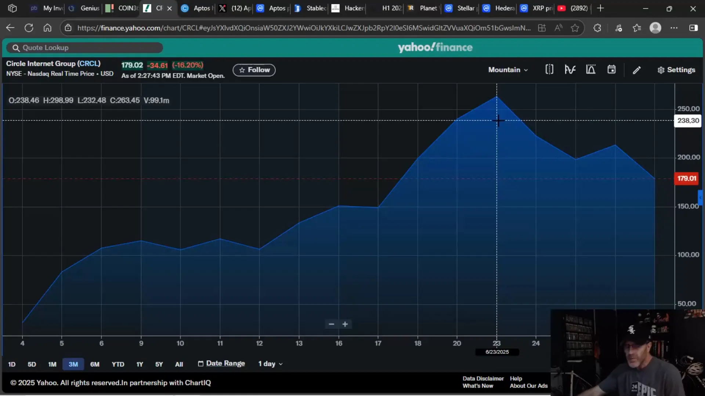
Task: Open the browser home page
Action: coord(47,28)
